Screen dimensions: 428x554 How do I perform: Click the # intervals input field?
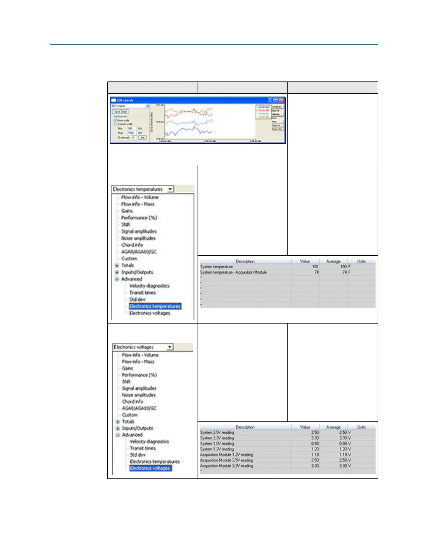point(134,137)
